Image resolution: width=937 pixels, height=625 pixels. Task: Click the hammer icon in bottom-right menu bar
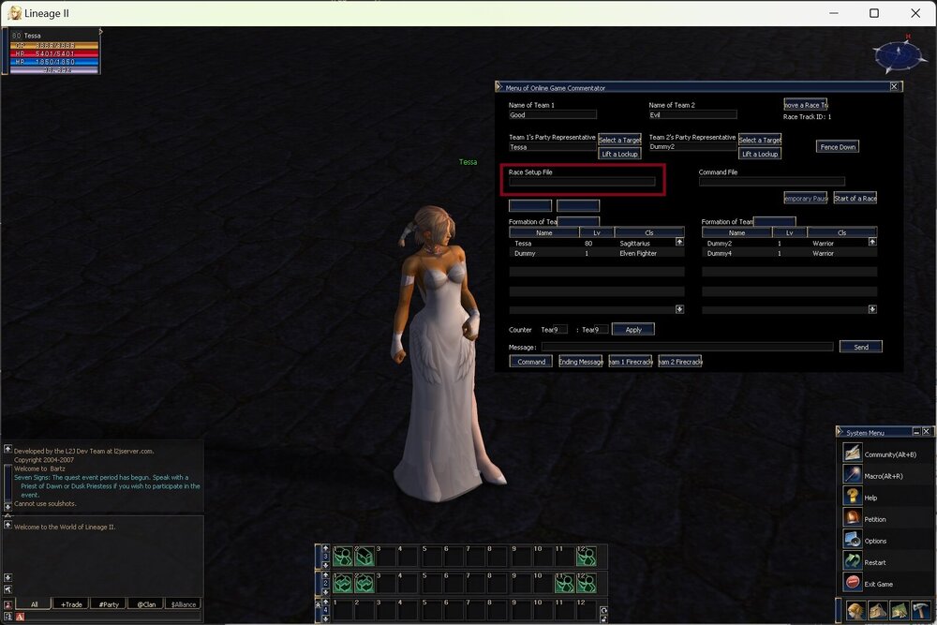coord(921,611)
